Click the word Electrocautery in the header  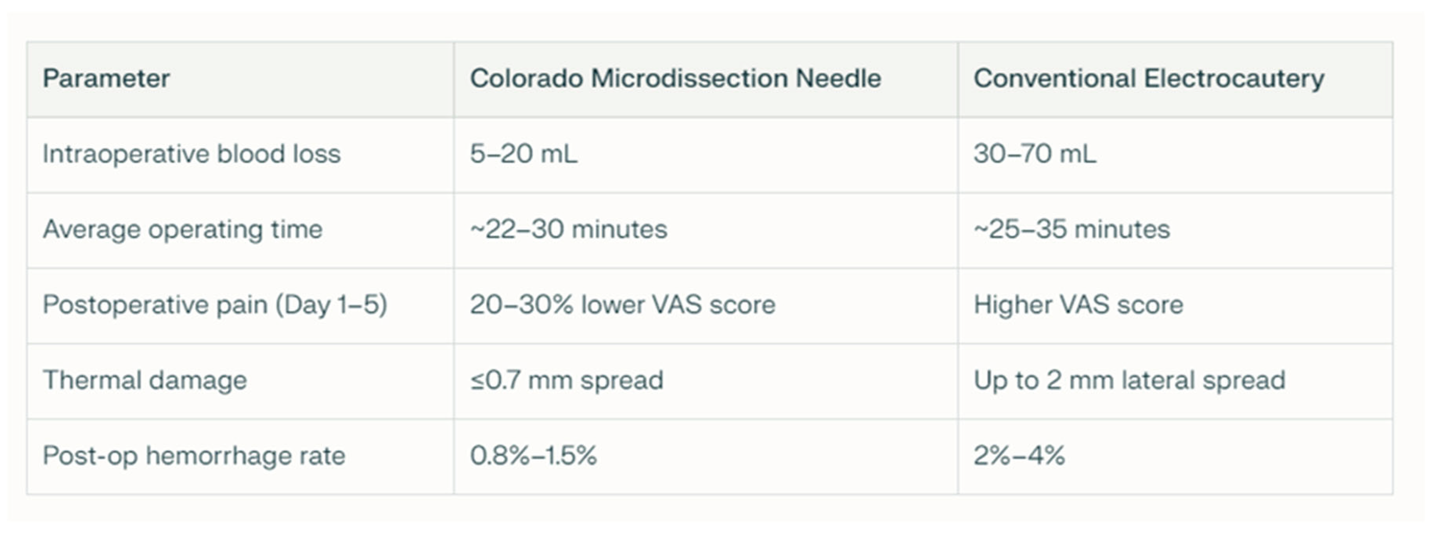(1234, 79)
